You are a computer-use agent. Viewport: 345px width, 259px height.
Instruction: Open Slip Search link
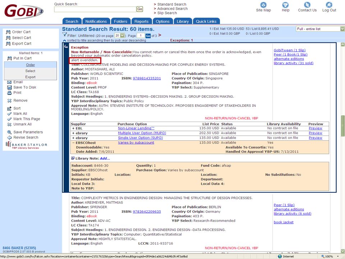pos(167,13)
